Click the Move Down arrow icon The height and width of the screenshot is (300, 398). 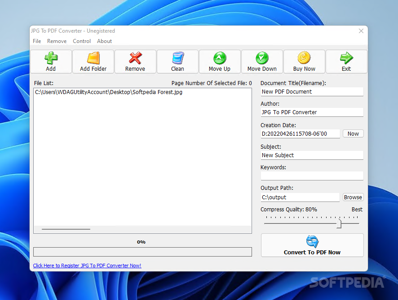pyautogui.click(x=262, y=58)
